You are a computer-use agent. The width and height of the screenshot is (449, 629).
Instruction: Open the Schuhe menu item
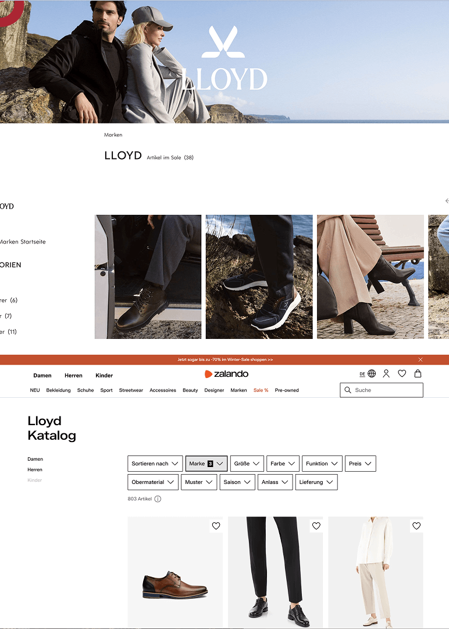click(85, 390)
